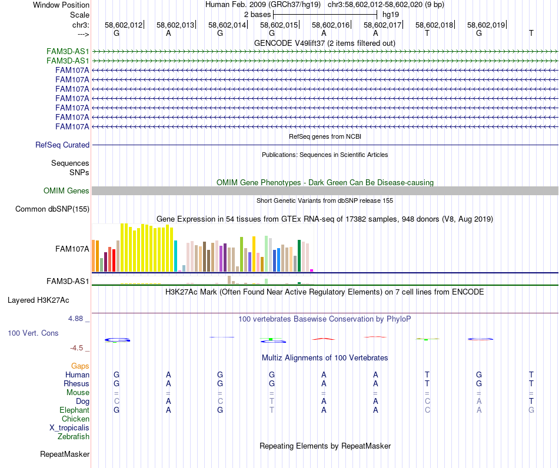Select the X_tropicalis alignment row label
This screenshot has width=559, height=468.
(69, 428)
